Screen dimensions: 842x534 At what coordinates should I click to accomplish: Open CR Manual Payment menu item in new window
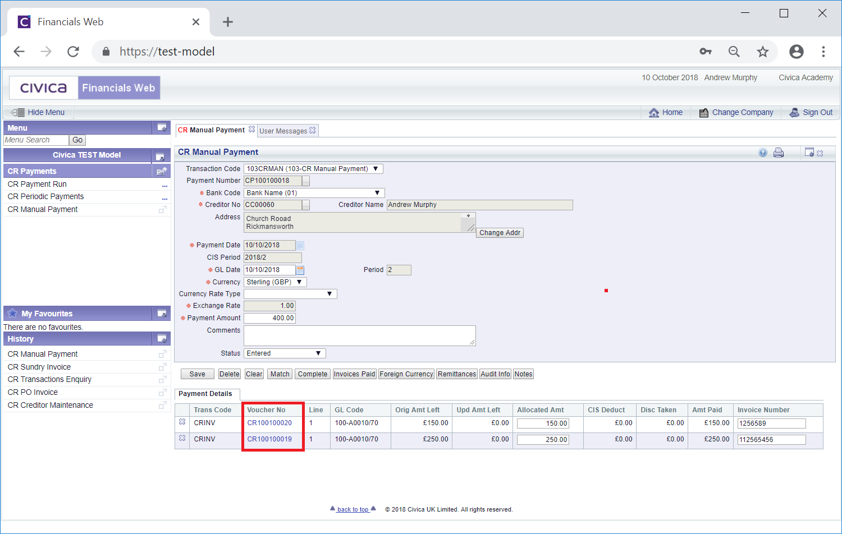(163, 209)
